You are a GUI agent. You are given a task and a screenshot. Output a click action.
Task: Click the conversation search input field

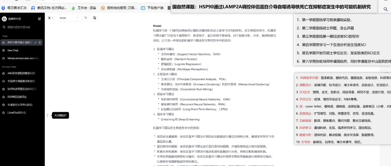click(x=22, y=27)
